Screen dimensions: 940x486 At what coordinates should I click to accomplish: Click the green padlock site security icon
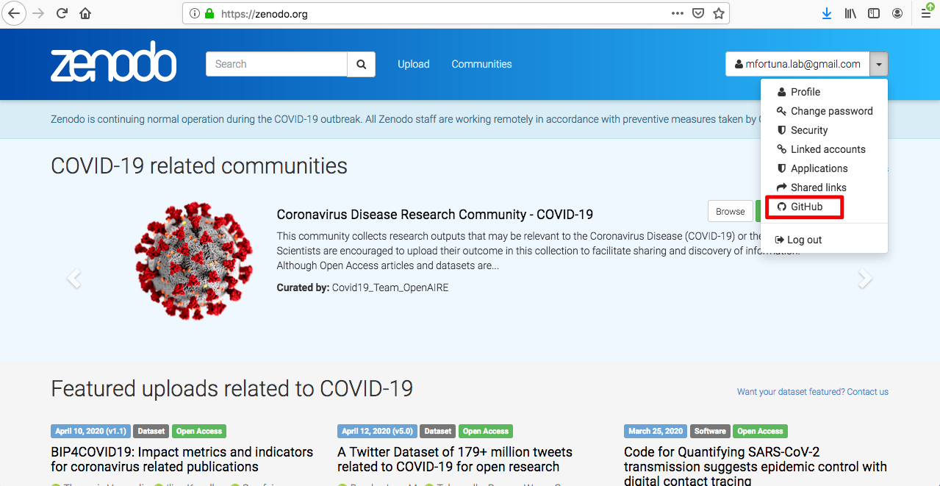coord(209,13)
